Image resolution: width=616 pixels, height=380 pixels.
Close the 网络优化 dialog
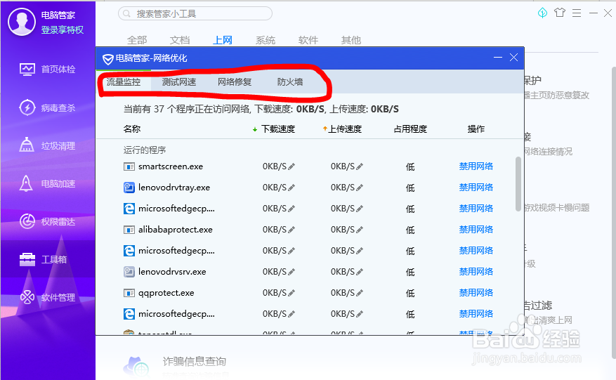point(513,58)
